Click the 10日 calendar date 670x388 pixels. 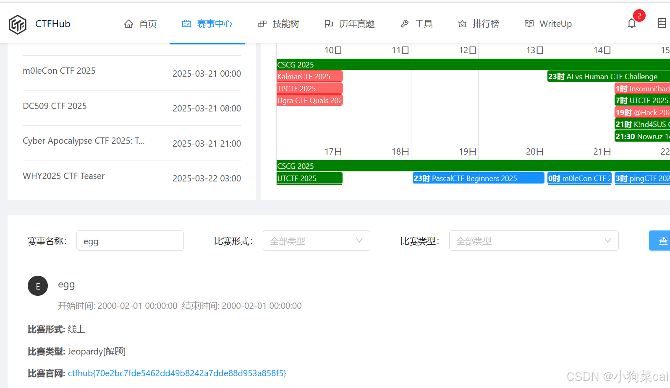(x=333, y=50)
